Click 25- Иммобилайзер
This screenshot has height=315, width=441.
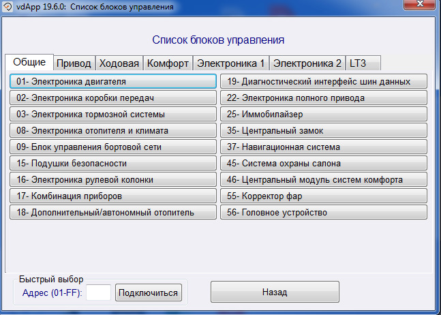coord(324,114)
